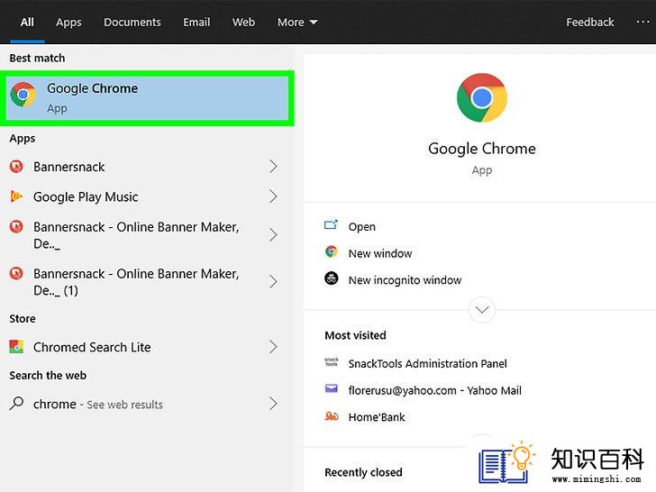656x492 pixels.
Task: Click the Bannersnack app icon
Action: pos(16,167)
